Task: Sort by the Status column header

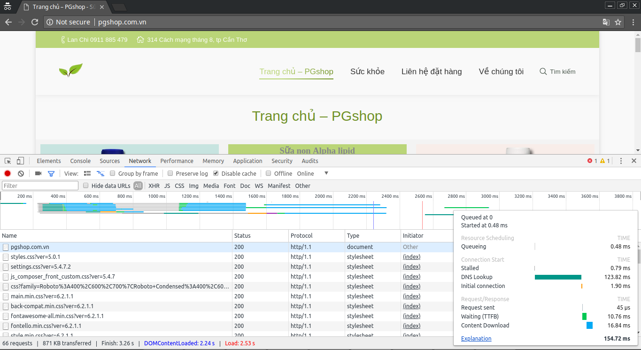Action: [261, 235]
